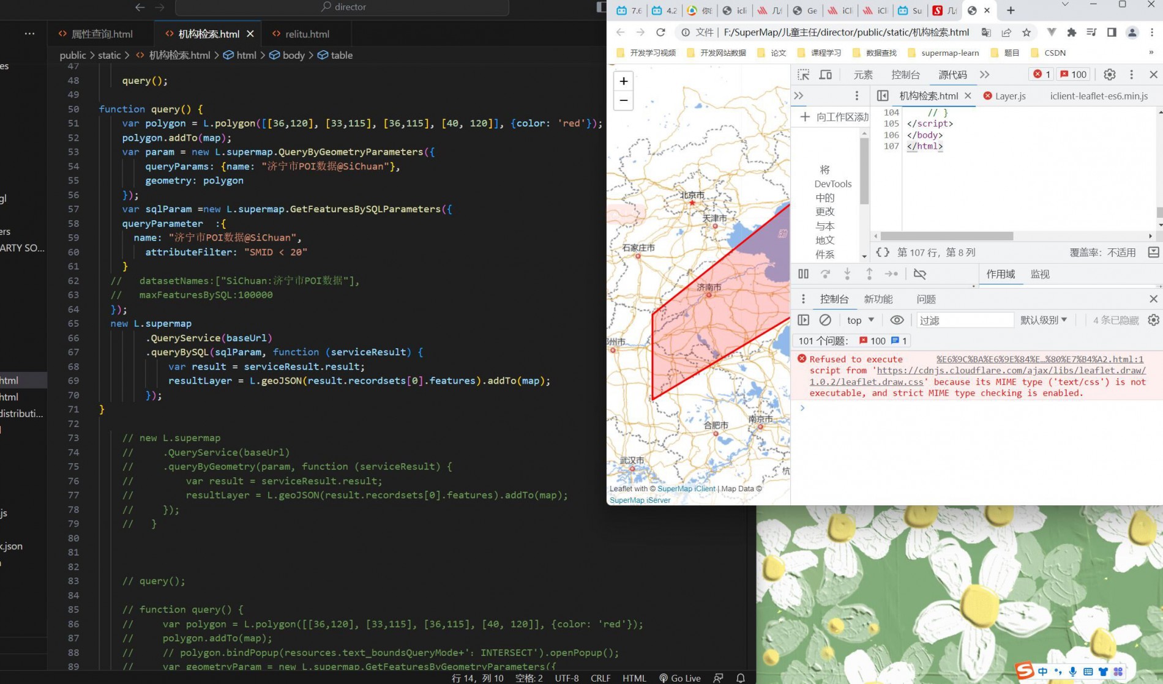Step over next function call
Image resolution: width=1163 pixels, height=684 pixels.
(x=825, y=274)
